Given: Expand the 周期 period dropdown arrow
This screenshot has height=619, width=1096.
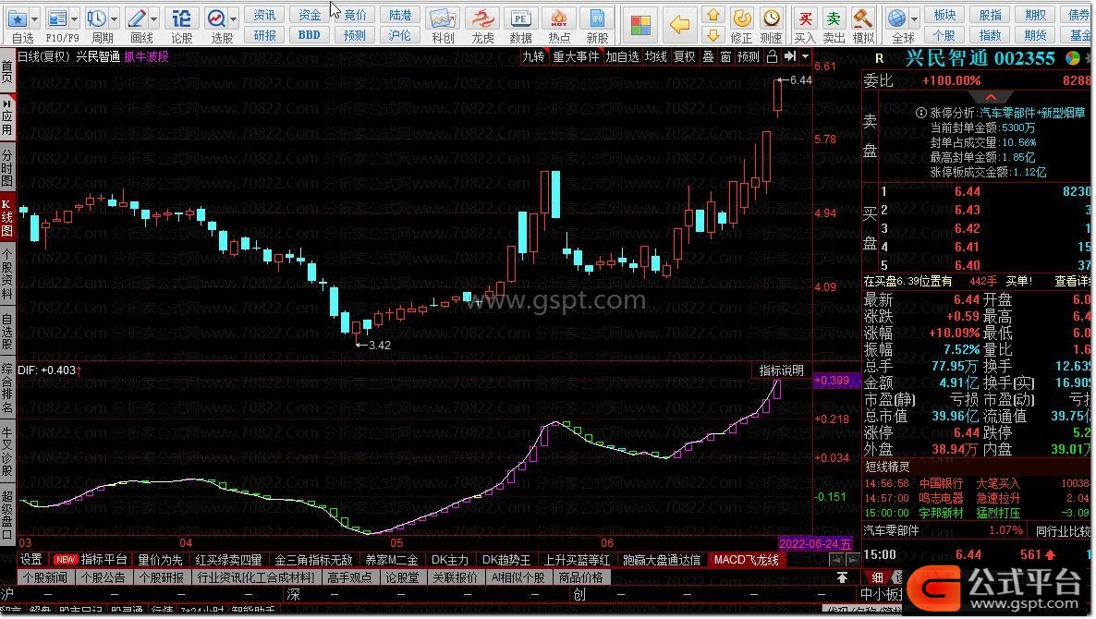Looking at the screenshot, I should coord(114,18).
